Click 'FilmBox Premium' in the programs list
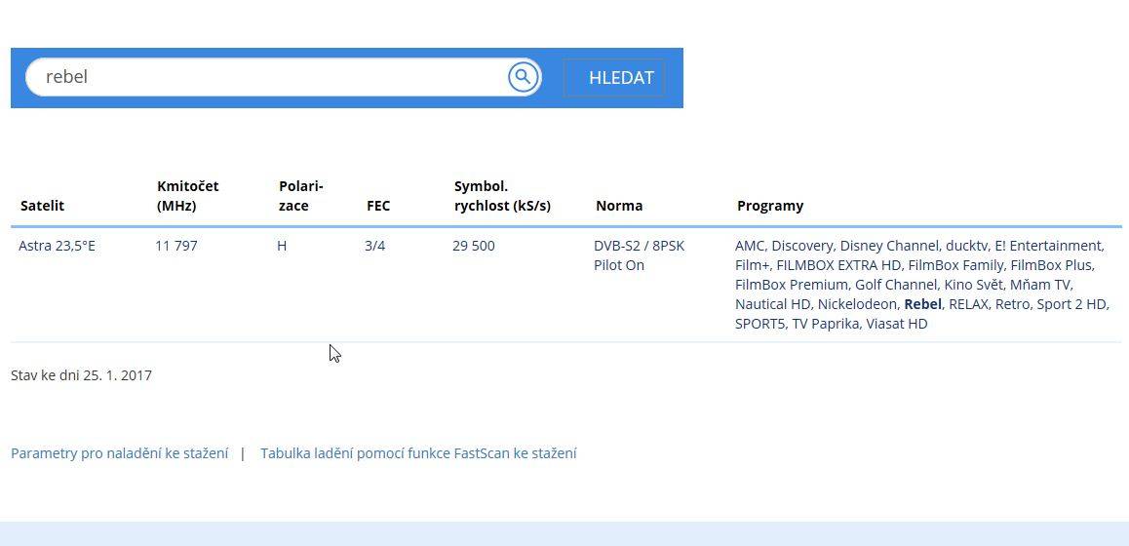 pos(792,285)
